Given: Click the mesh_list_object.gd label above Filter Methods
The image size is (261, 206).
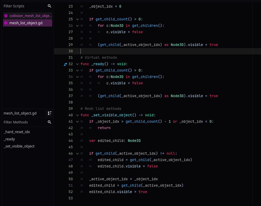Looking at the screenshot, I should [x=20, y=113].
